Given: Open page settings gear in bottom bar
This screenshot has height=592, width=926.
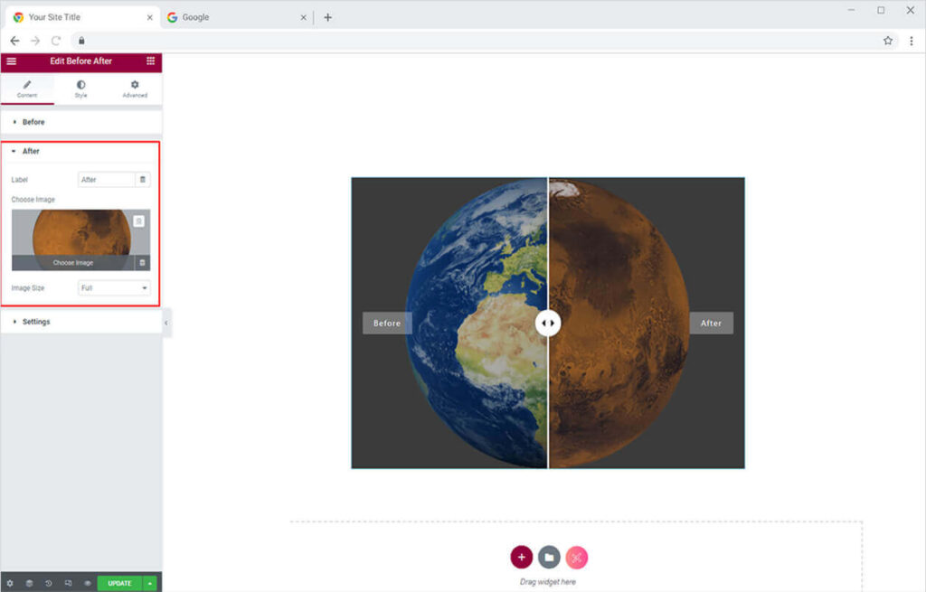Looking at the screenshot, I should pos(10,583).
